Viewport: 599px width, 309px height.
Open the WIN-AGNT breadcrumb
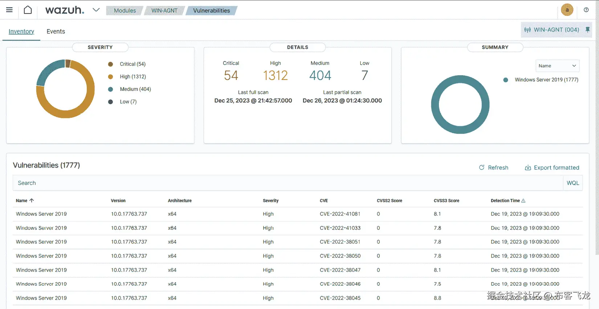tap(164, 11)
